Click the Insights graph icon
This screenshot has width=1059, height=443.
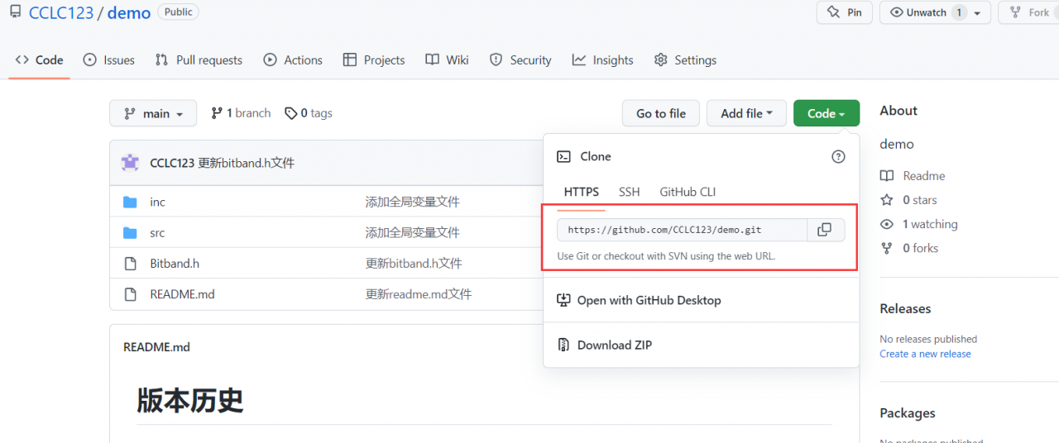[579, 60]
